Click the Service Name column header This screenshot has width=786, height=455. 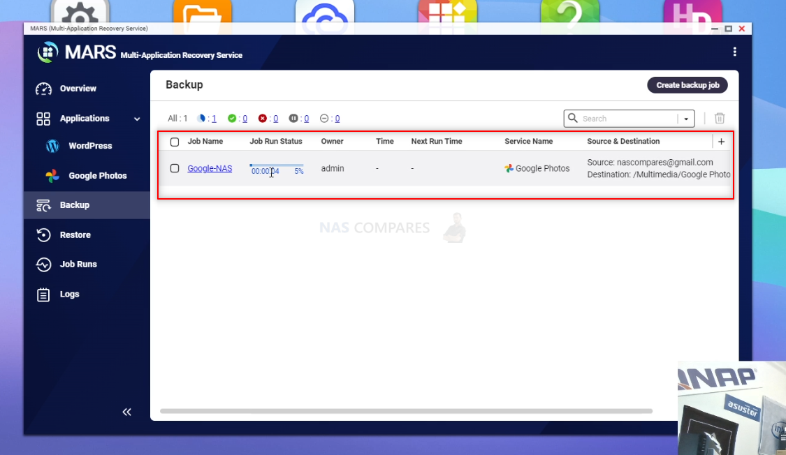[528, 142]
